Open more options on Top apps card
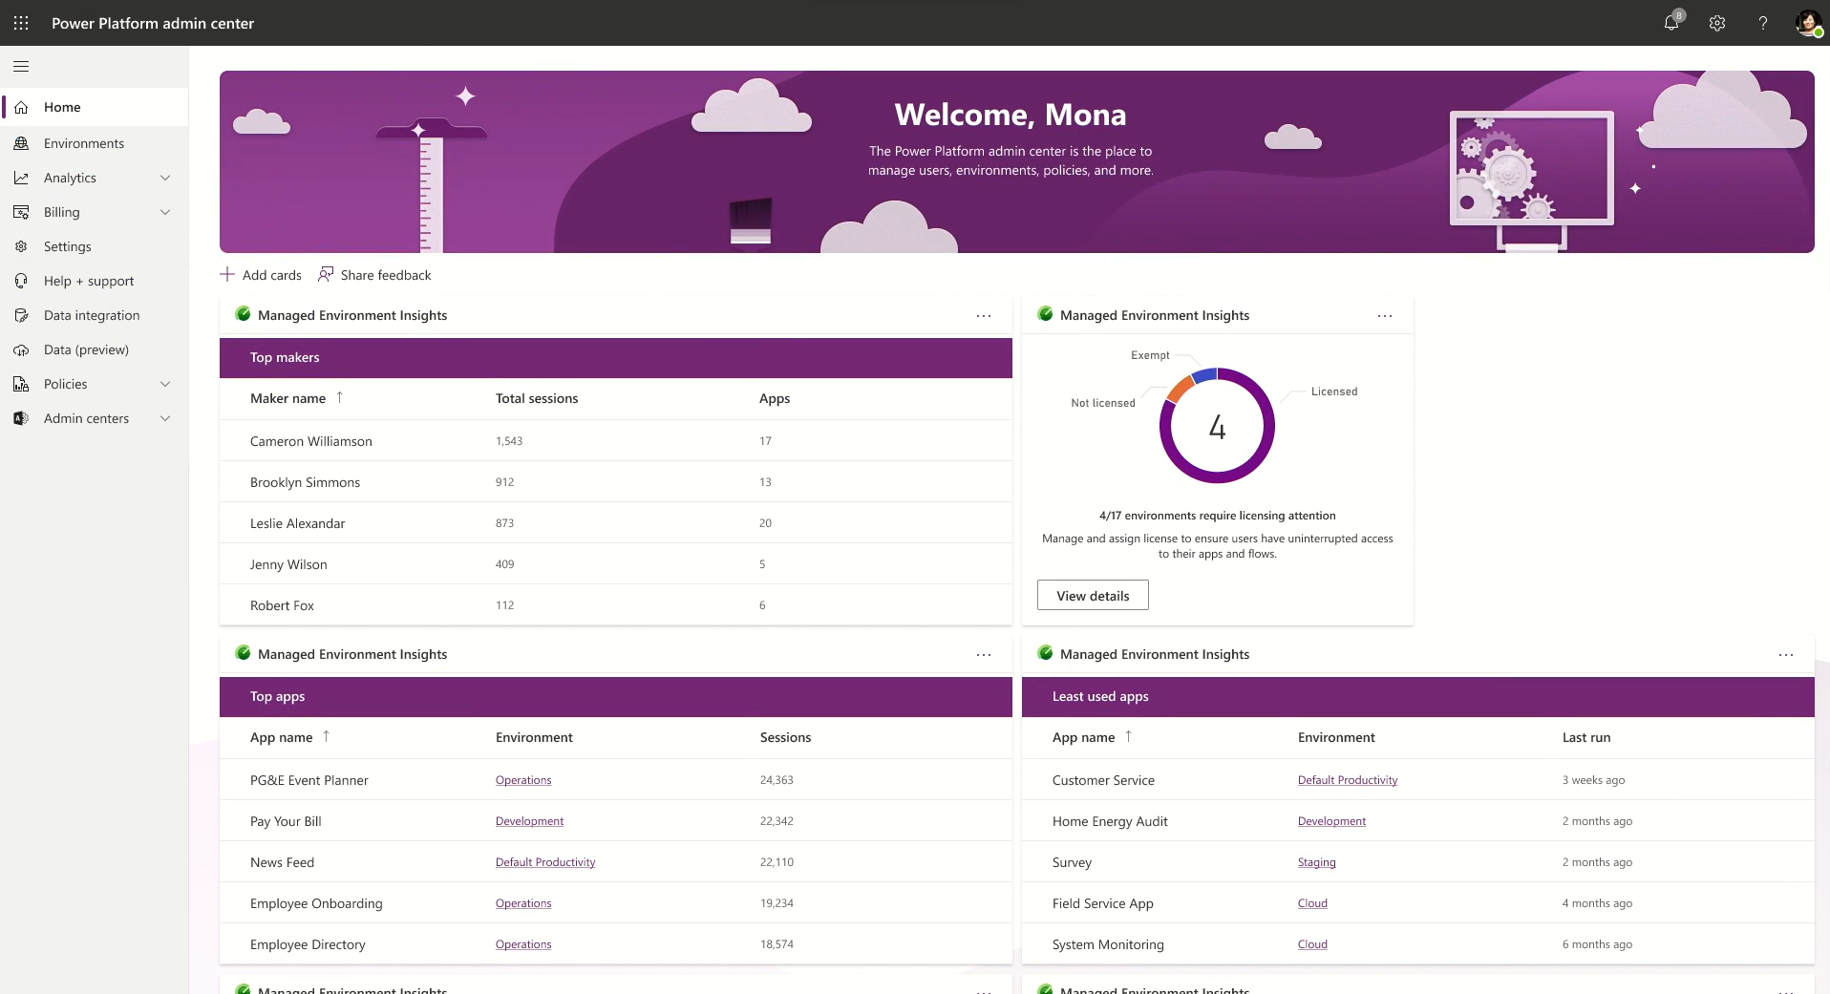Viewport: 1830px width, 994px height. (x=984, y=654)
